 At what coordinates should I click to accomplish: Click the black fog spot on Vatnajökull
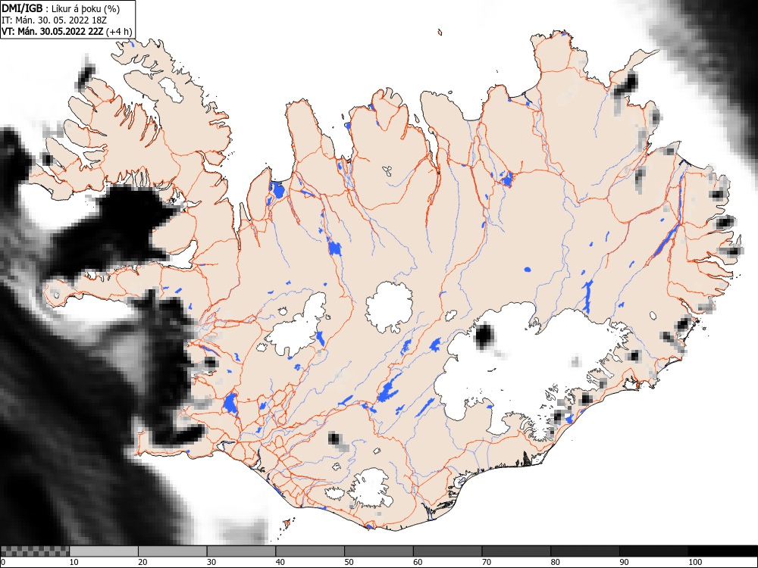[484, 335]
